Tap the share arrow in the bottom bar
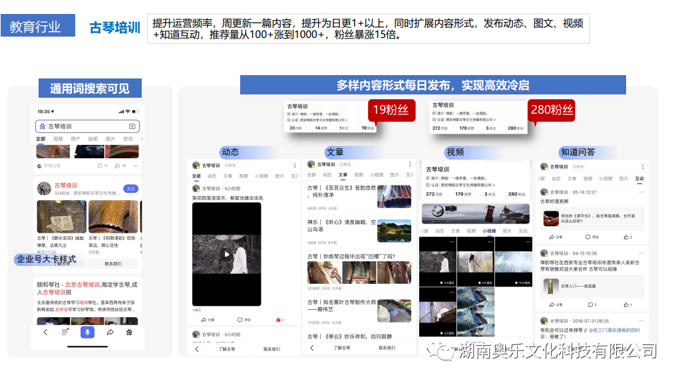The width and height of the screenshot is (680, 381). click(x=110, y=332)
